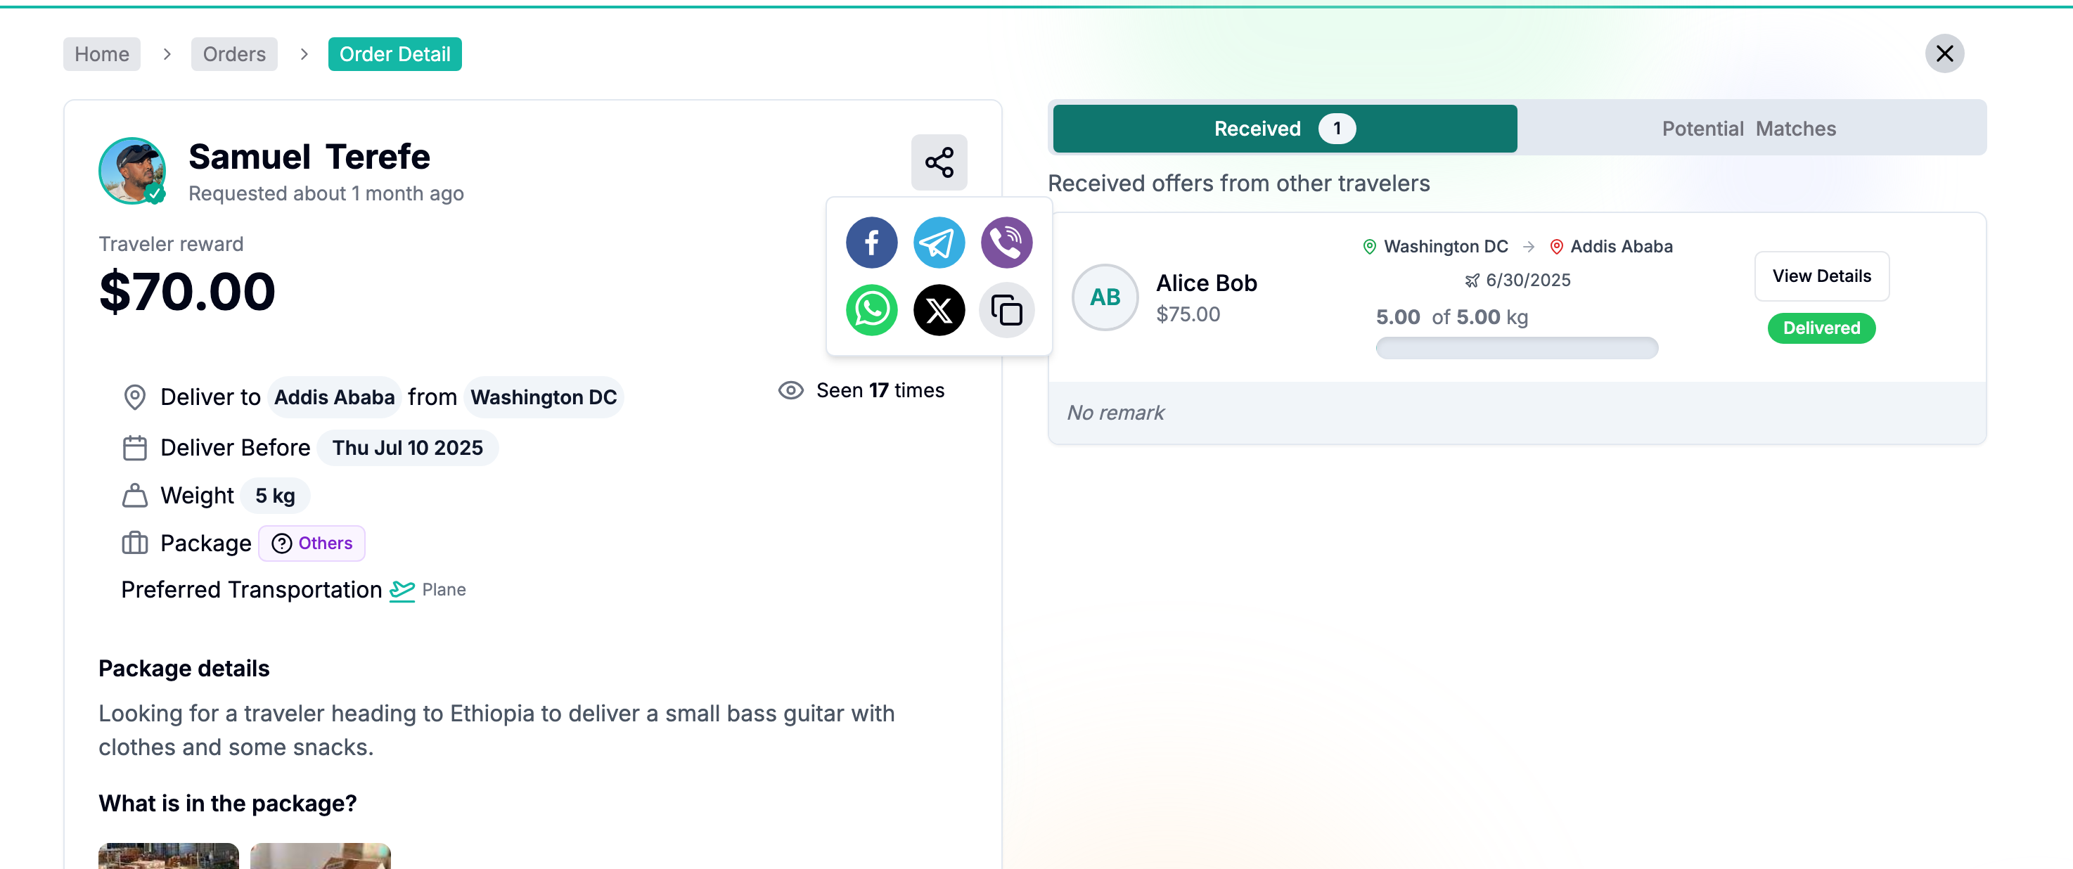Open the first package photo thumbnail
The height and width of the screenshot is (869, 2073).
[x=168, y=856]
